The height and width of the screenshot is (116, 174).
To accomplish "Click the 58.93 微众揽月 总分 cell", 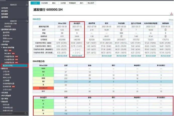I will tap(77, 30).
